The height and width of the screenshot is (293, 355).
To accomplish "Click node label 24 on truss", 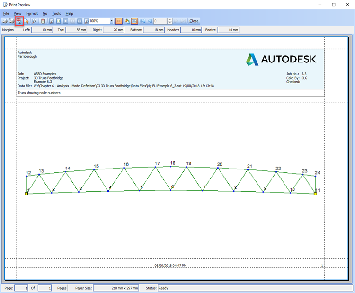I will coord(317,173).
